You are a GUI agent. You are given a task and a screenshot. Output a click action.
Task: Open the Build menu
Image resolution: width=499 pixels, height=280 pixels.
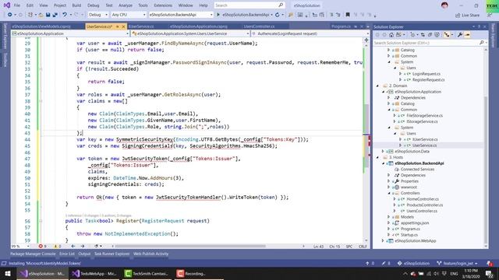76,5
